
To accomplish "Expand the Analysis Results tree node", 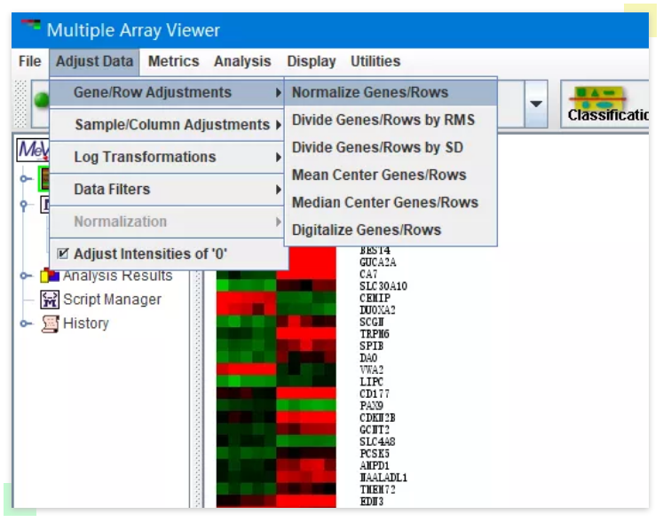I will tap(25, 276).
